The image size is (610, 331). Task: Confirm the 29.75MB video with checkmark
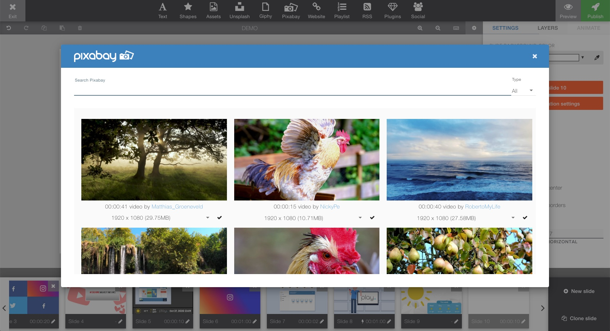[x=220, y=218]
